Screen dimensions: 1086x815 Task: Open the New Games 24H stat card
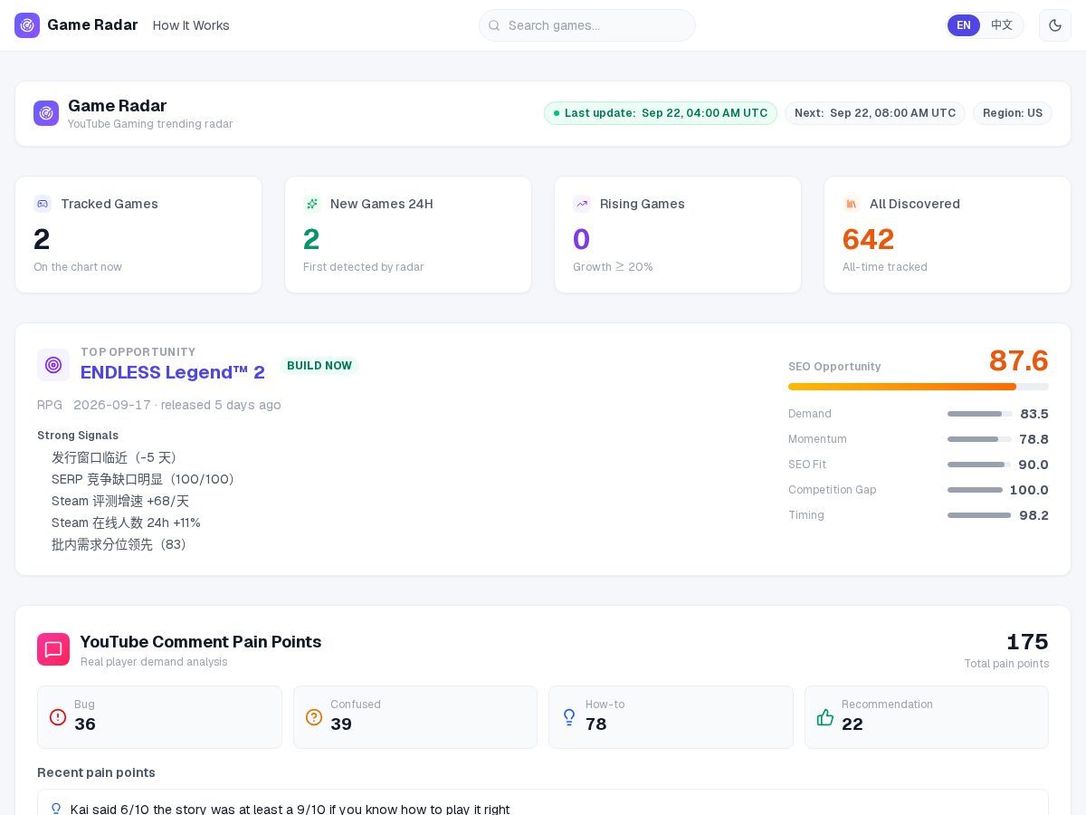coord(408,235)
